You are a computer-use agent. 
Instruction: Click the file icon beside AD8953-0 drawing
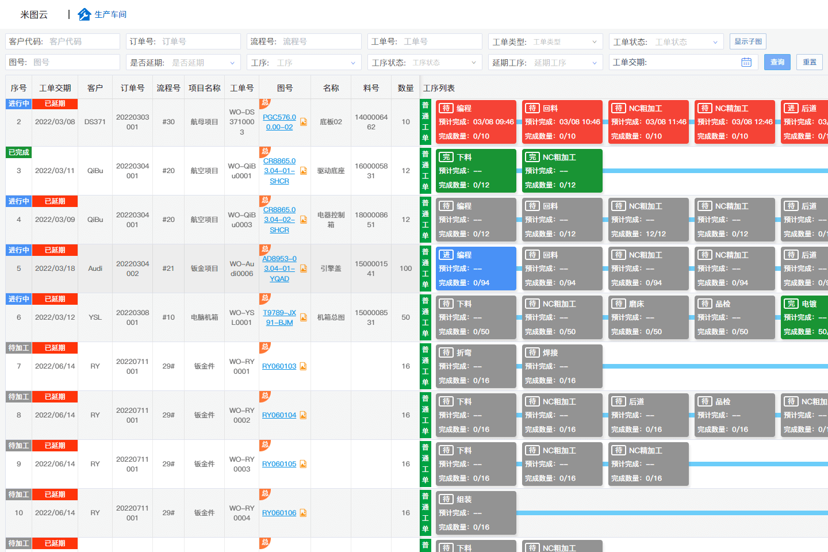(x=303, y=269)
